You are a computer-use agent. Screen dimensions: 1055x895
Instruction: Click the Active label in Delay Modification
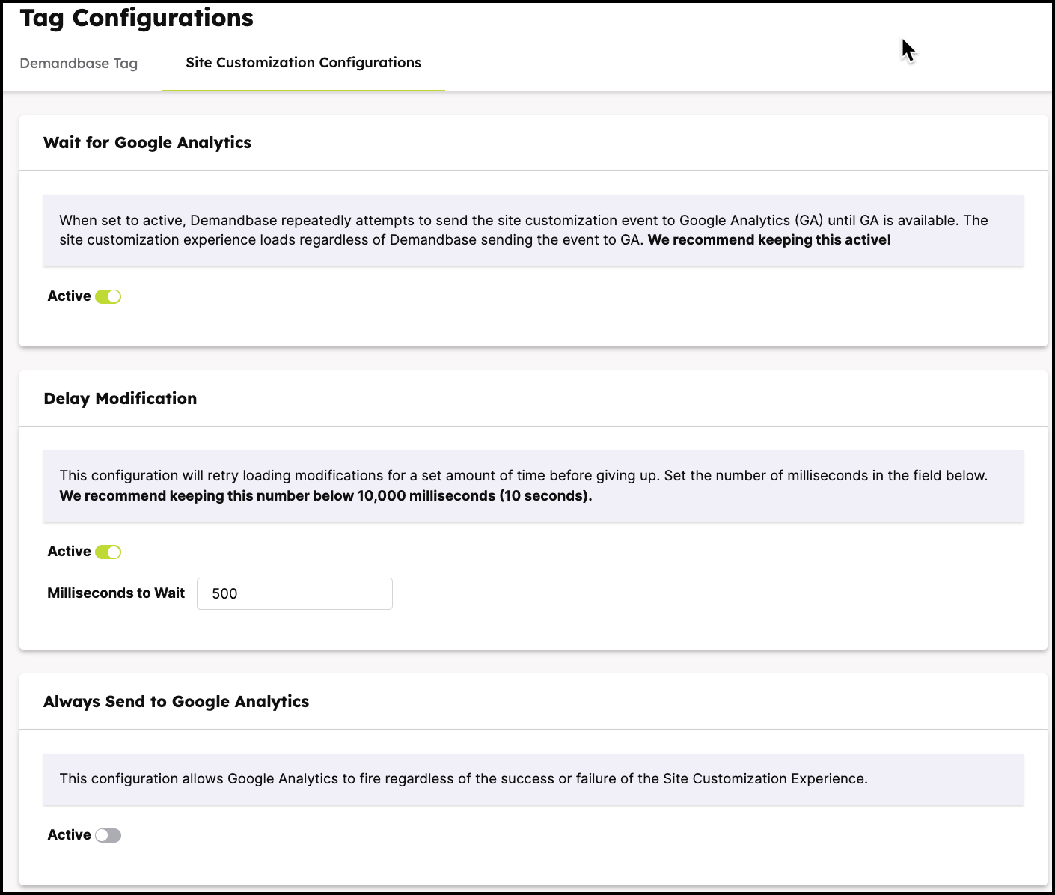69,552
